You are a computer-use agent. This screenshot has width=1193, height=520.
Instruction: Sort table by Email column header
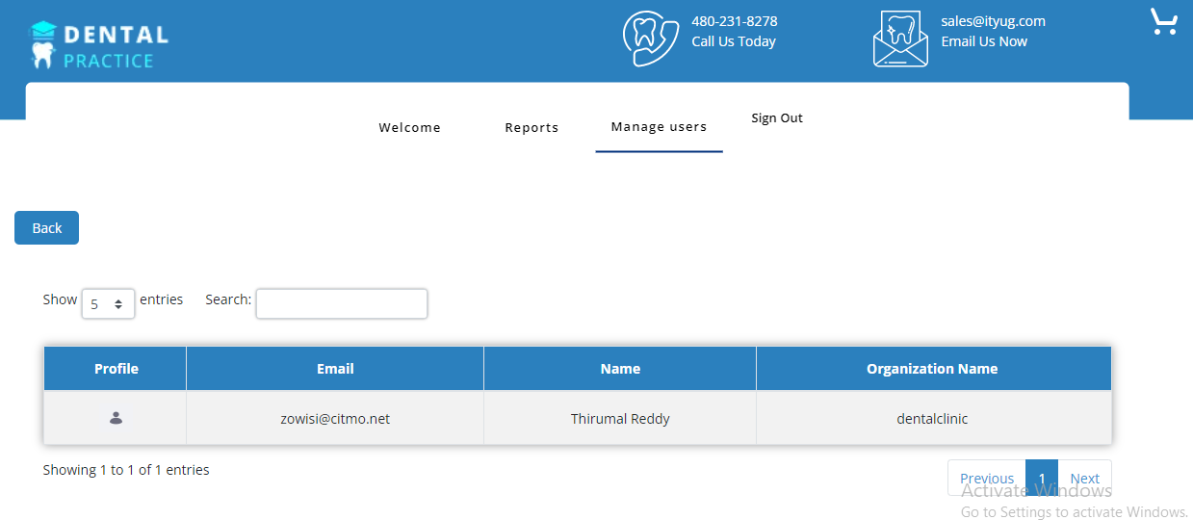(335, 369)
